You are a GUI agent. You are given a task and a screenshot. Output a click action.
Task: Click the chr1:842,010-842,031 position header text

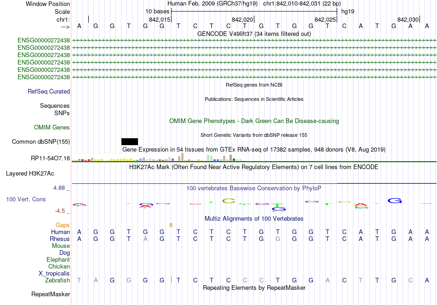click(302, 4)
